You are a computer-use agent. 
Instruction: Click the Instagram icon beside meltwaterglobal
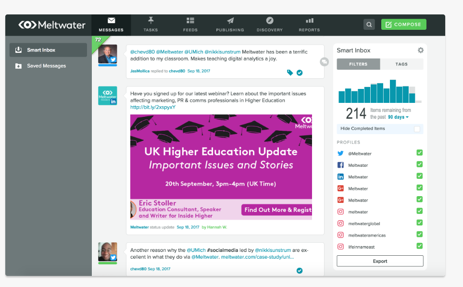(340, 223)
